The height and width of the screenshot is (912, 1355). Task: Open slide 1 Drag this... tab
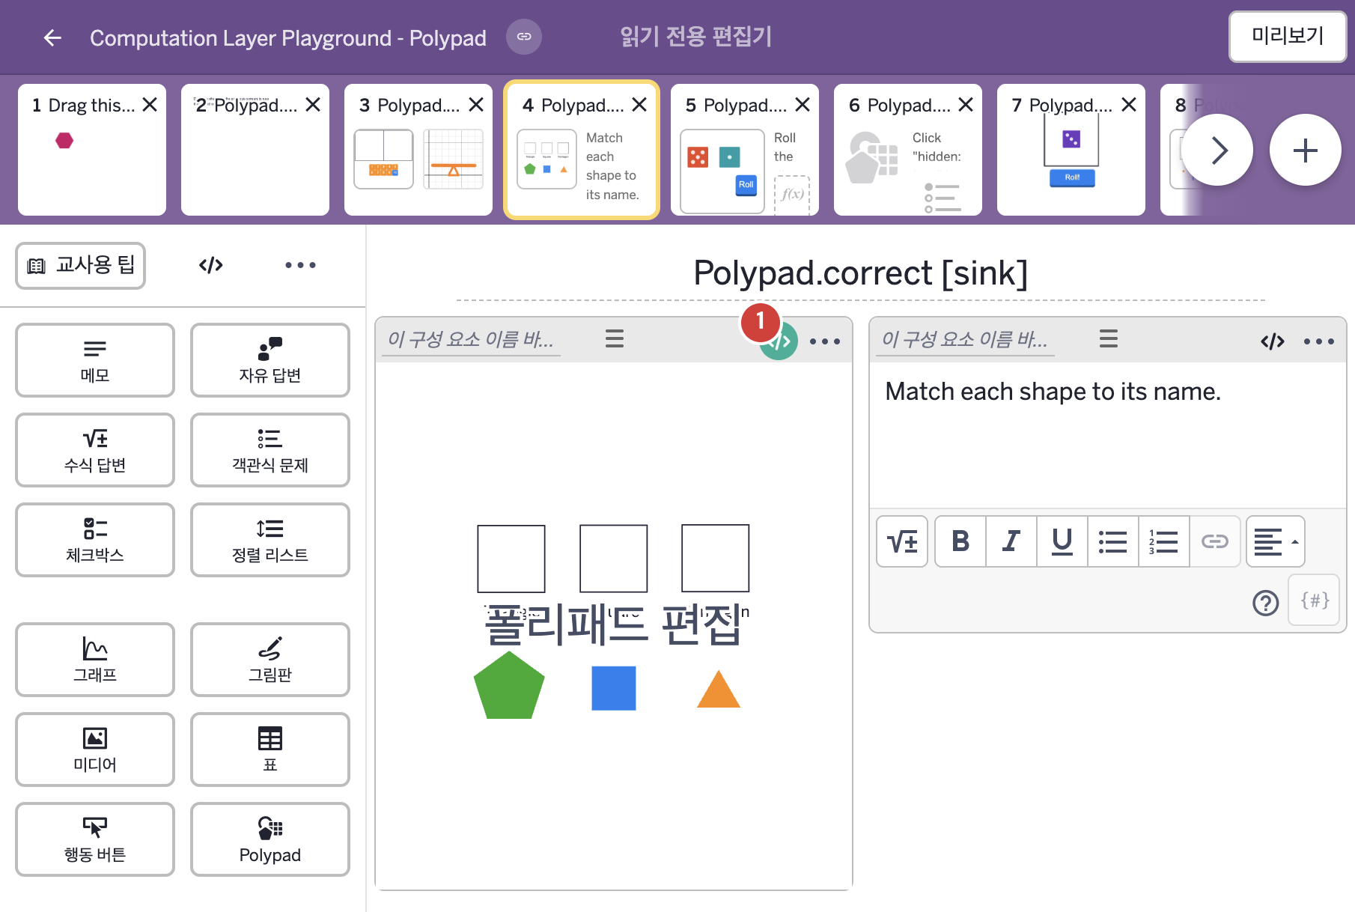(x=92, y=150)
